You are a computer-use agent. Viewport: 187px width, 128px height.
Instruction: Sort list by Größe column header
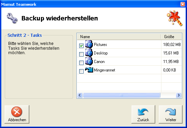[x=171, y=37]
